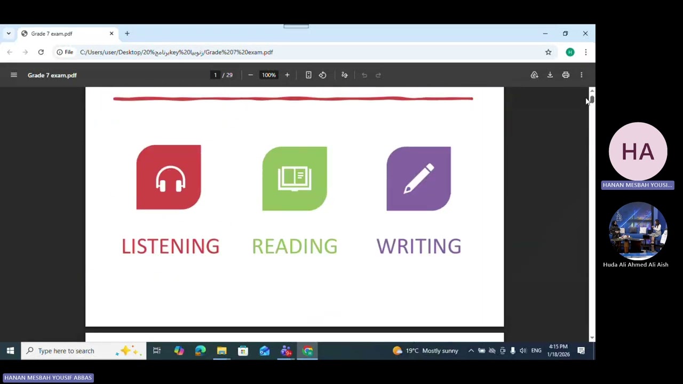This screenshot has width=683, height=384.
Task: Click the READING heading text
Action: pyautogui.click(x=295, y=246)
